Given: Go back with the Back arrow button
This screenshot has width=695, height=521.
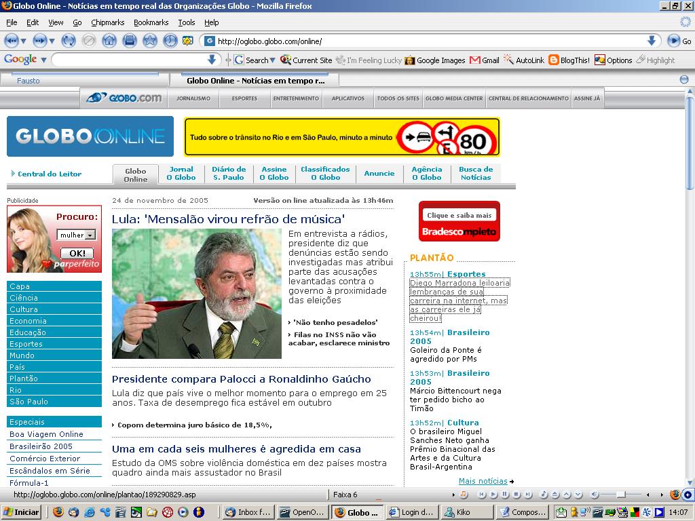Looking at the screenshot, I should tap(11, 41).
